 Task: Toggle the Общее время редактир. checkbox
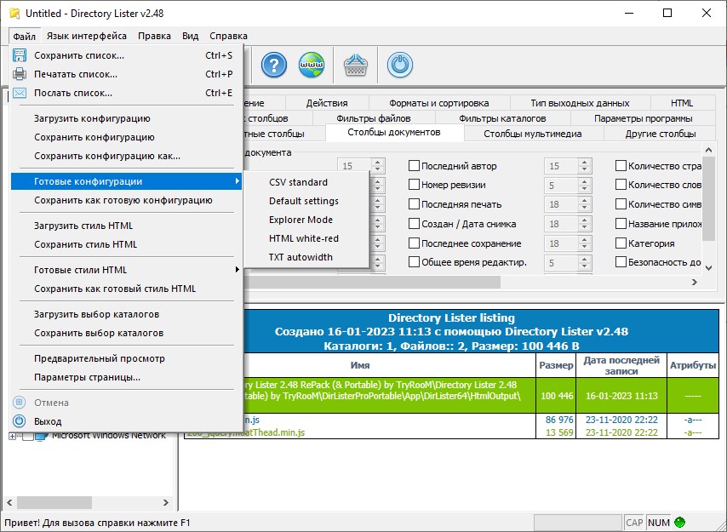click(414, 262)
